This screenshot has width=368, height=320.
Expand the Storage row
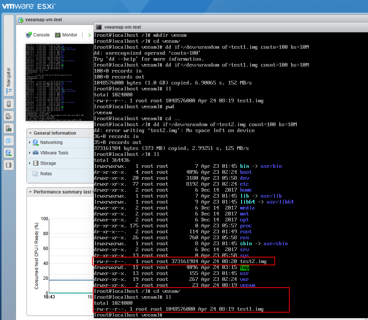pos(30,163)
